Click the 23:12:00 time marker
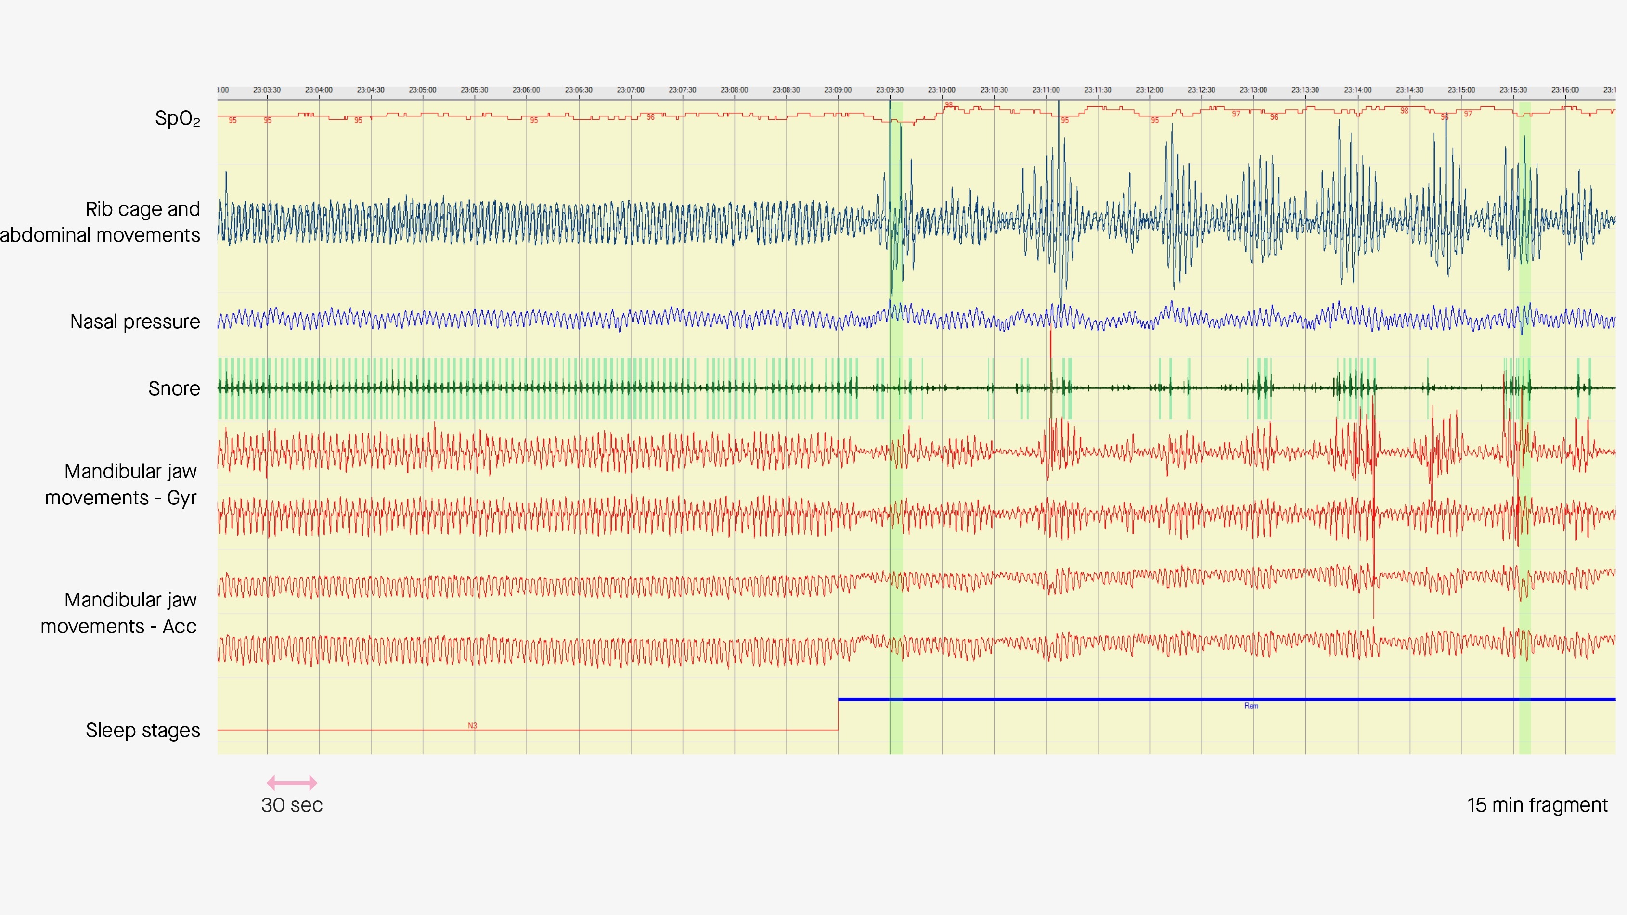The image size is (1627, 915). [1149, 90]
